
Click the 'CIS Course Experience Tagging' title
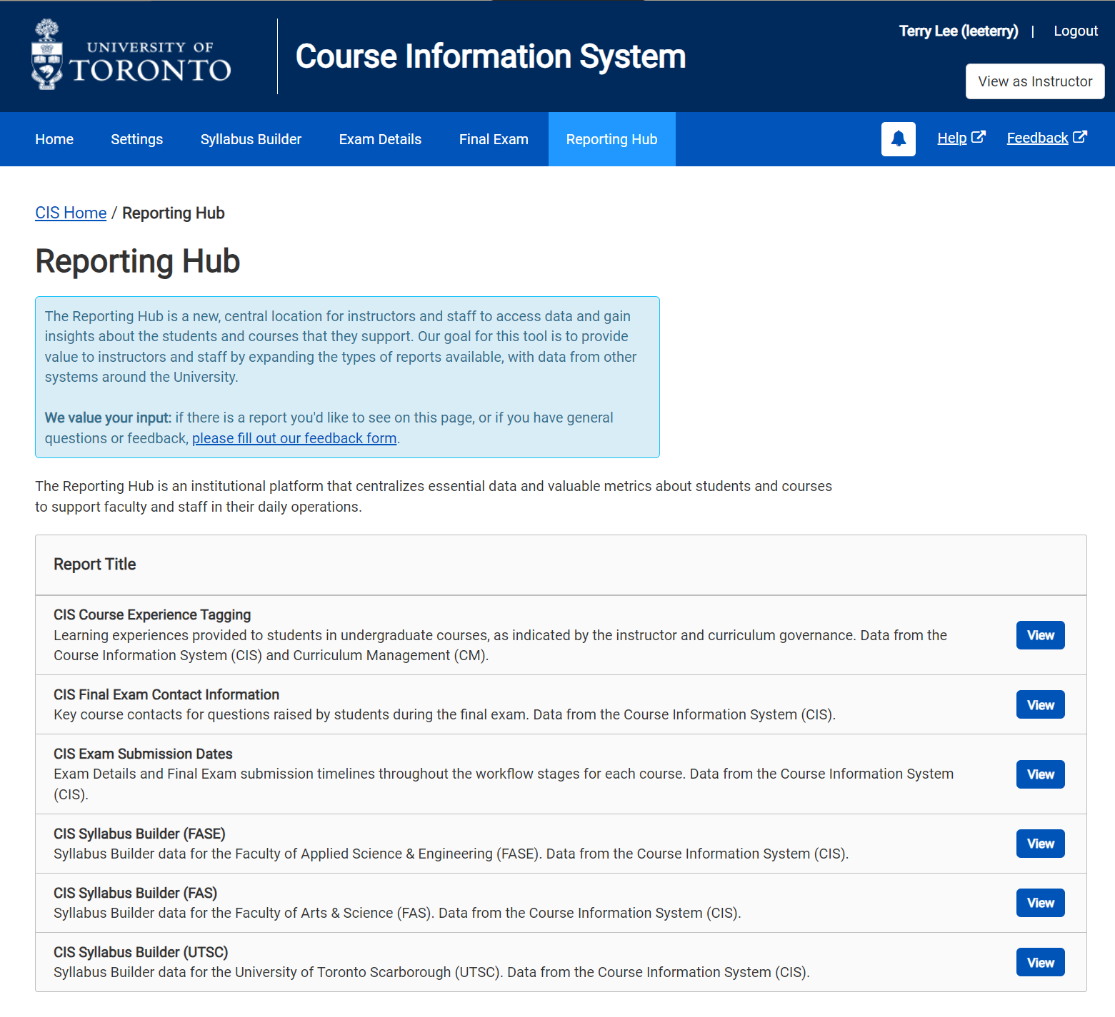pos(152,614)
